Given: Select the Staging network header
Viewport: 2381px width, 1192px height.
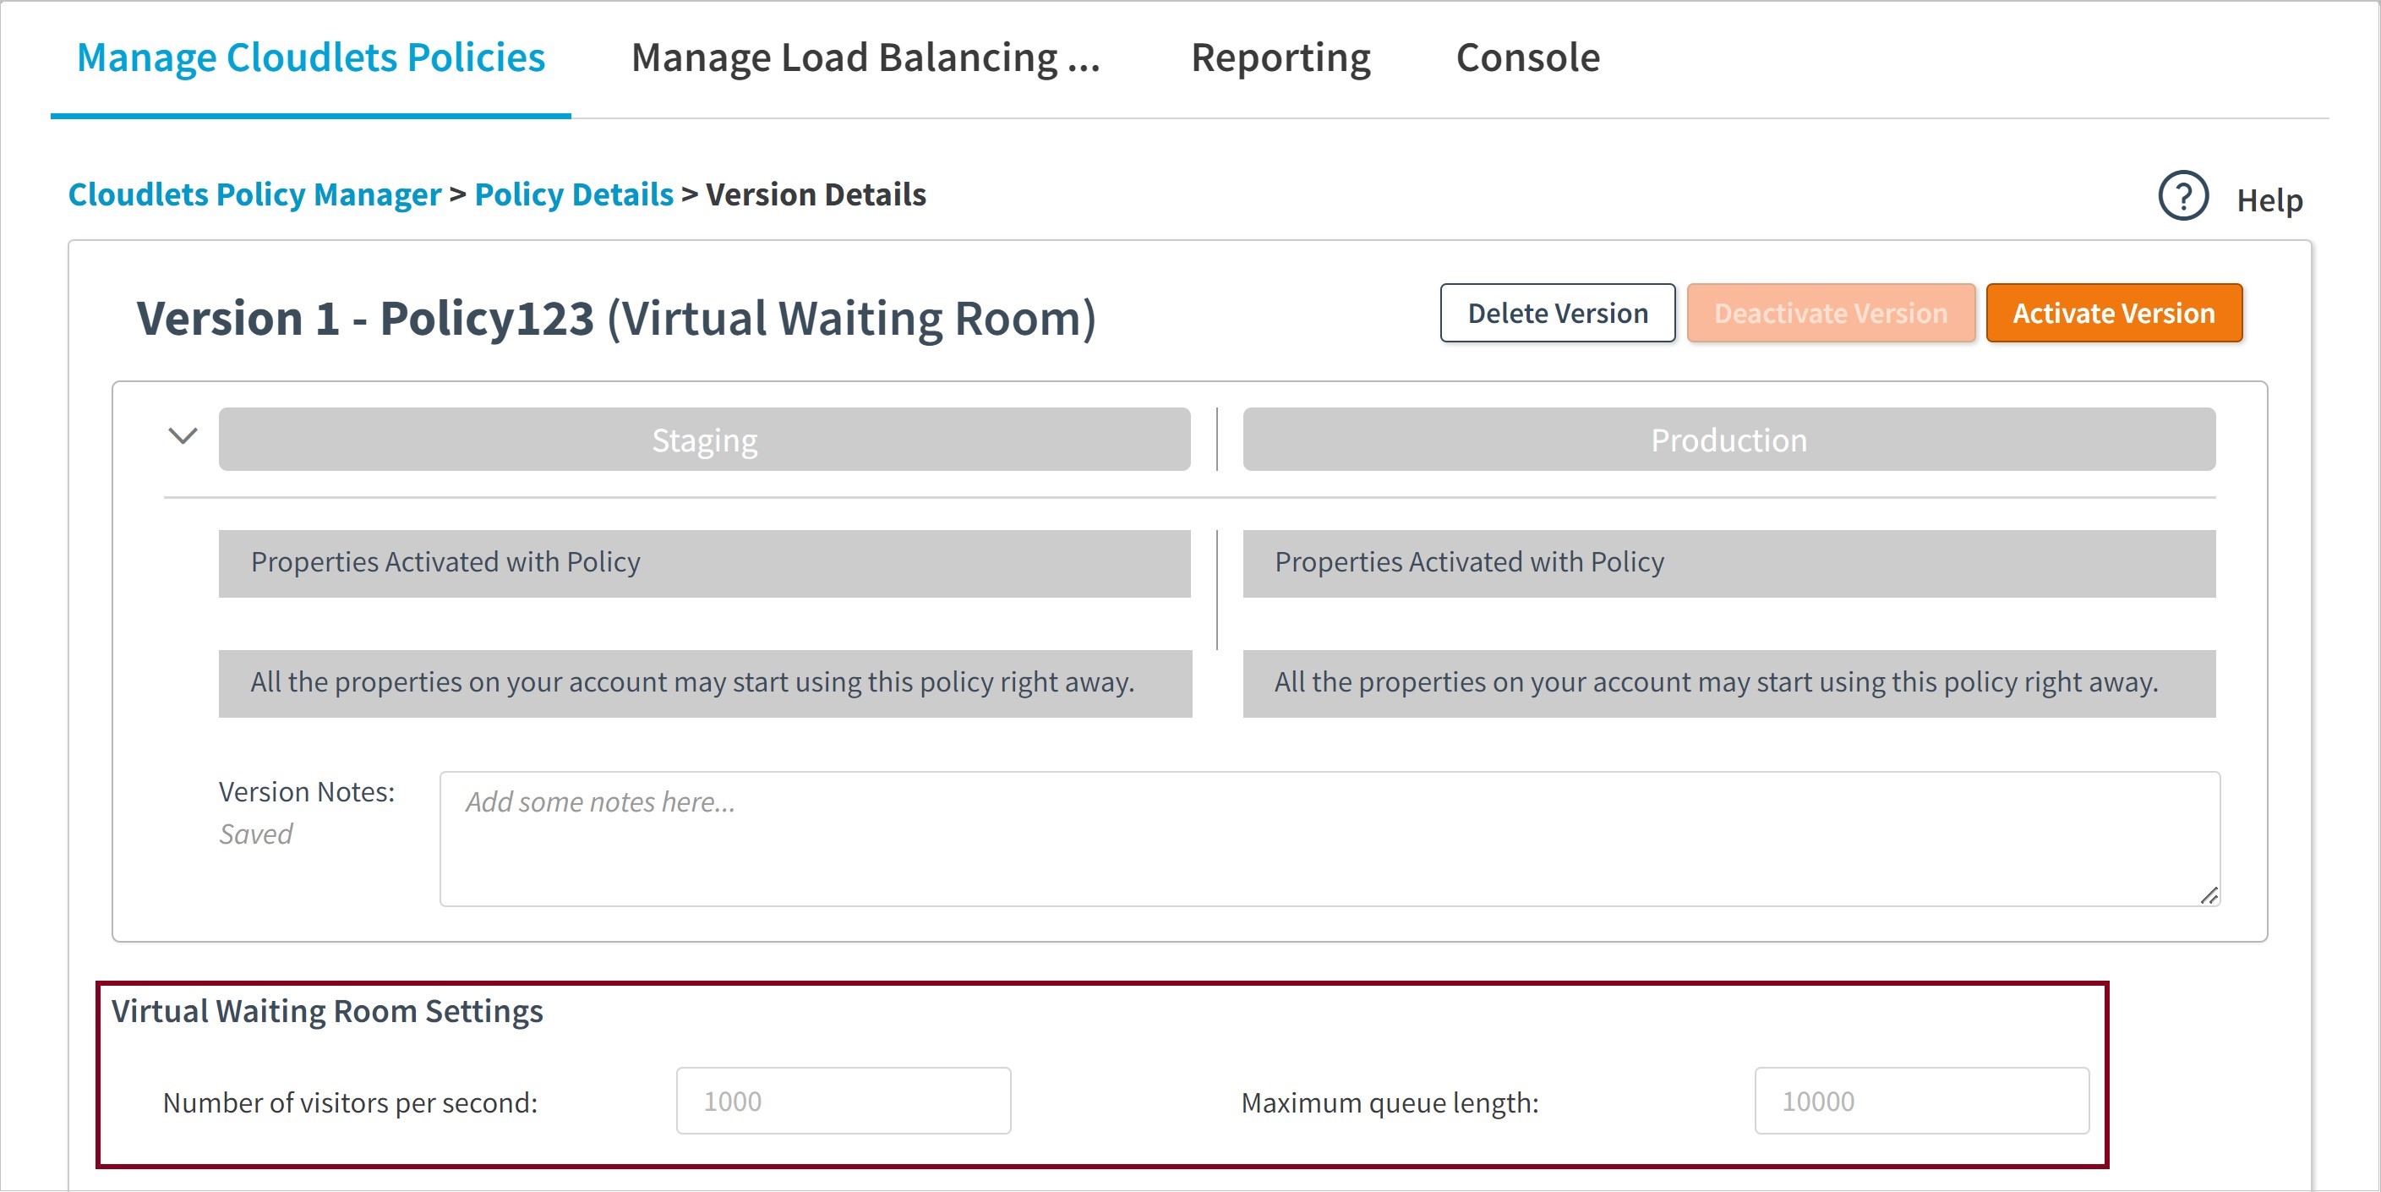Looking at the screenshot, I should click(x=704, y=440).
